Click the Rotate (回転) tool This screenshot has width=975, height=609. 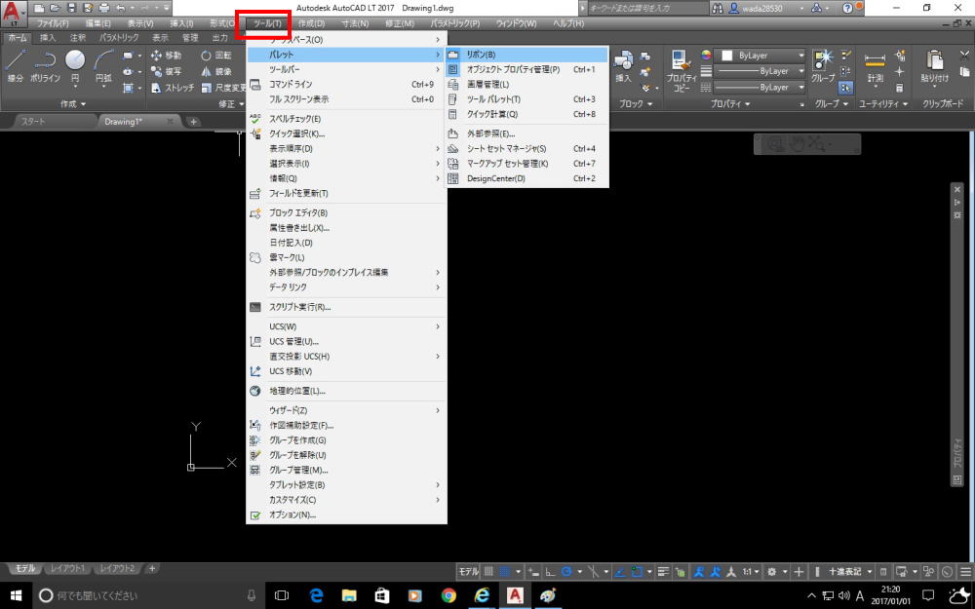click(x=215, y=56)
